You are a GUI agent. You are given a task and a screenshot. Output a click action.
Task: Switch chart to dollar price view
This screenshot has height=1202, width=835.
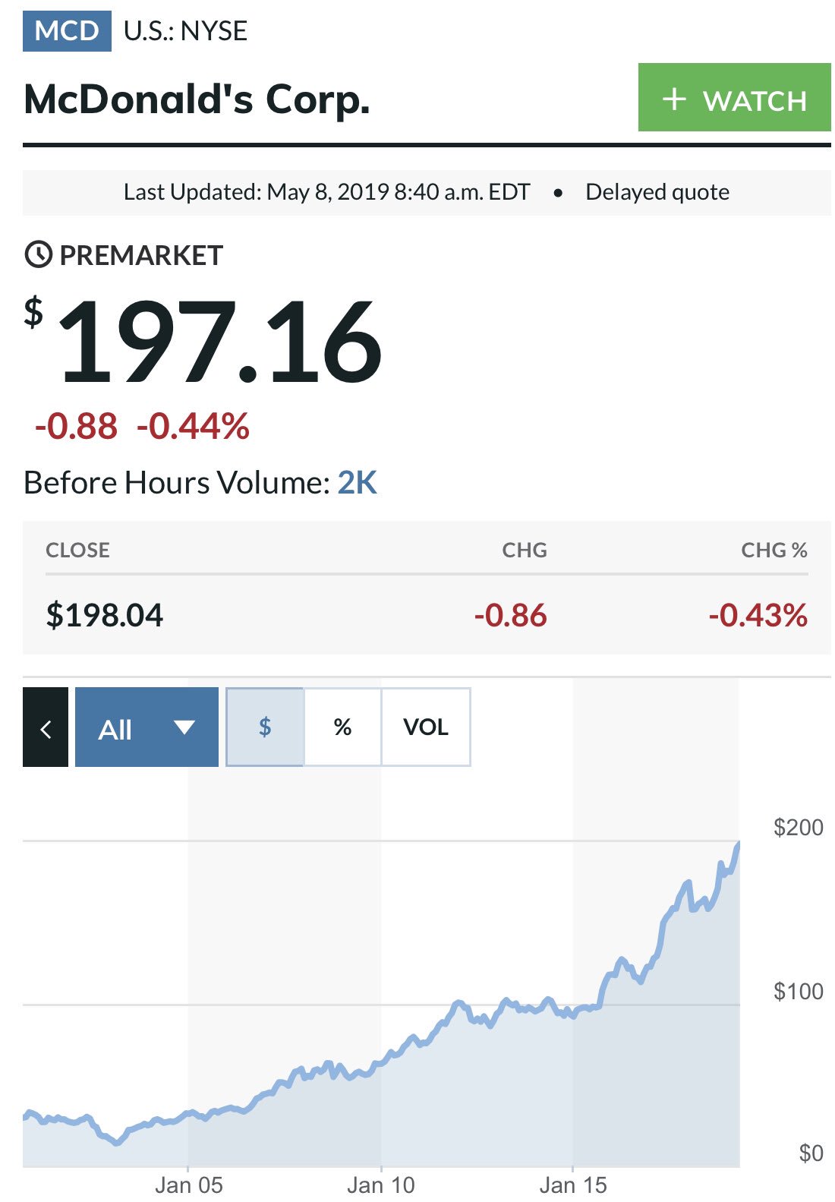point(265,727)
